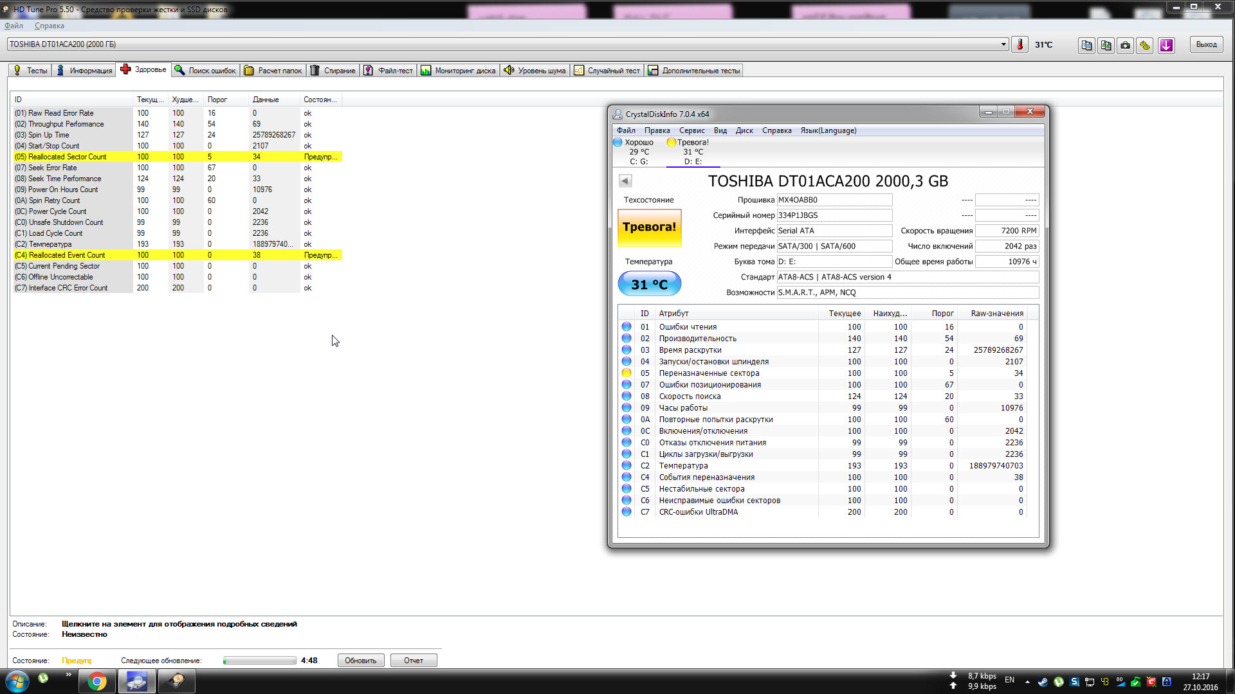Open the HD Tune options tools icon
The image size is (1235, 694).
click(x=1145, y=45)
